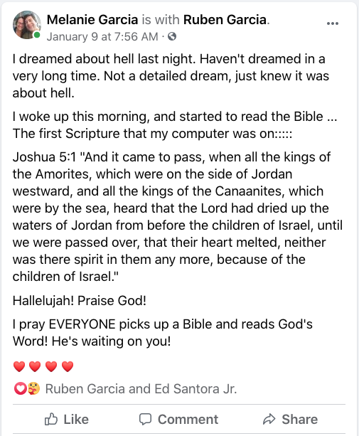This screenshot has width=359, height=436.
Task: Open Melanie Garcia's profile picture
Action: click(x=27, y=25)
